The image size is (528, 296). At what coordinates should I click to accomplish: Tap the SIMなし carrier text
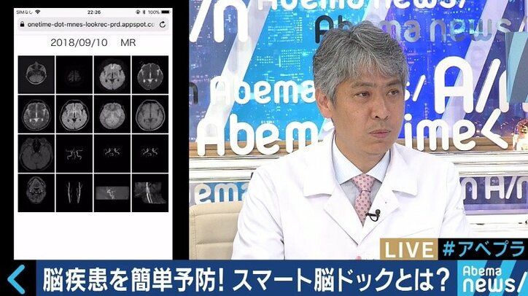tap(25, 12)
